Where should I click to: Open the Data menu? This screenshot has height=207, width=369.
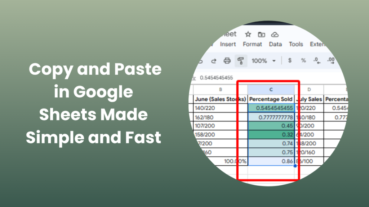[275, 44]
